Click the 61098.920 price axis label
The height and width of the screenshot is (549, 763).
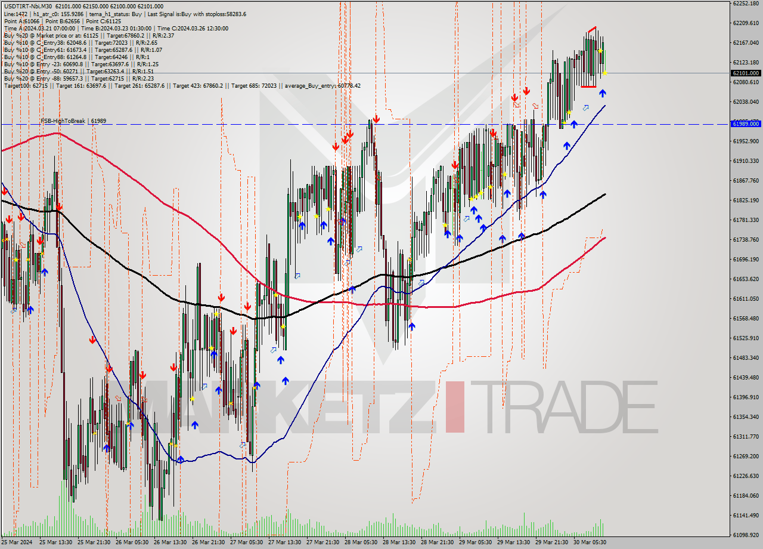point(746,535)
